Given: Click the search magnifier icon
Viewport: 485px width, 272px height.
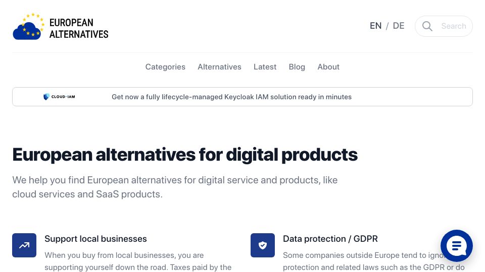Looking at the screenshot, I should (427, 26).
